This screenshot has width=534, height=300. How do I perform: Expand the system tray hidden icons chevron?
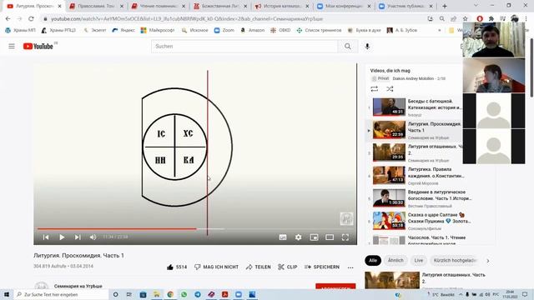(x=461, y=294)
